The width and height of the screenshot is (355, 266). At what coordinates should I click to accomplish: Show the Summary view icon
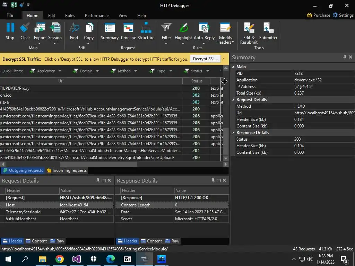[x=110, y=28]
